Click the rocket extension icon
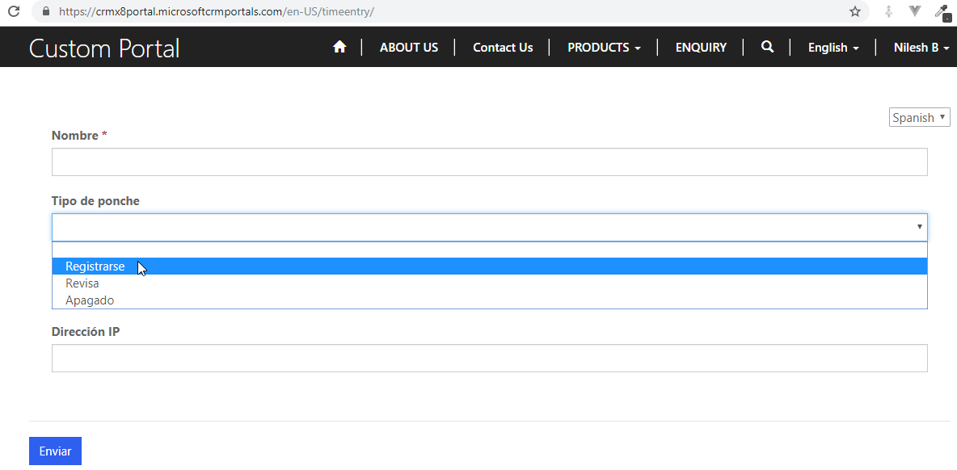Viewport: 957px width, 470px height. point(888,12)
